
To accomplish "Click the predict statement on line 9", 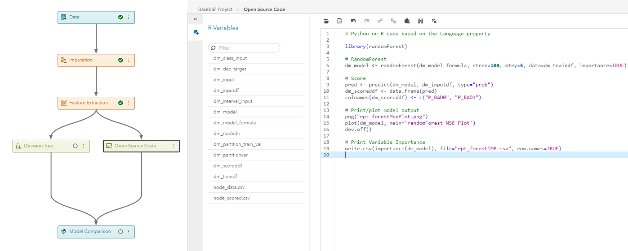I will click(x=419, y=85).
